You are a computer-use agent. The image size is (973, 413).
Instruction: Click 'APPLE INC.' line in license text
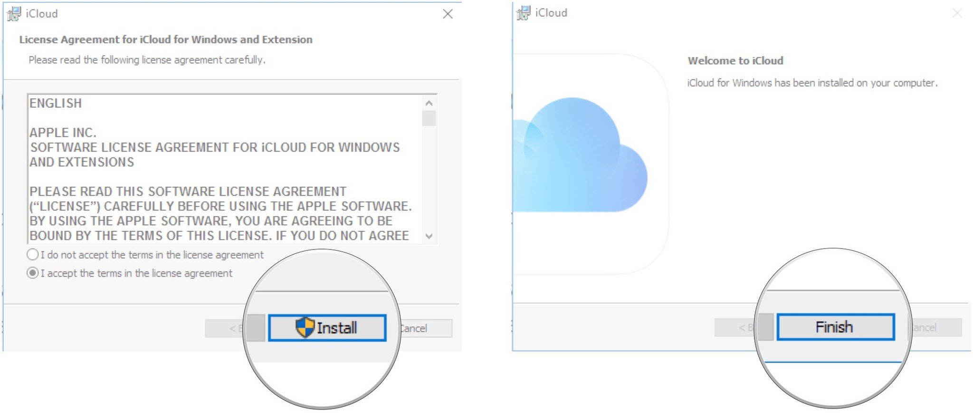tap(63, 133)
